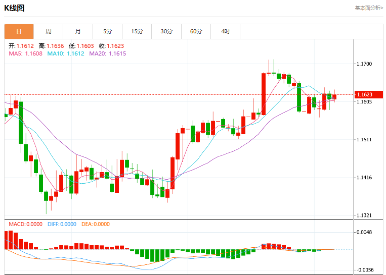
Task: Click the 1.1321 axis label
Action: coord(364,215)
